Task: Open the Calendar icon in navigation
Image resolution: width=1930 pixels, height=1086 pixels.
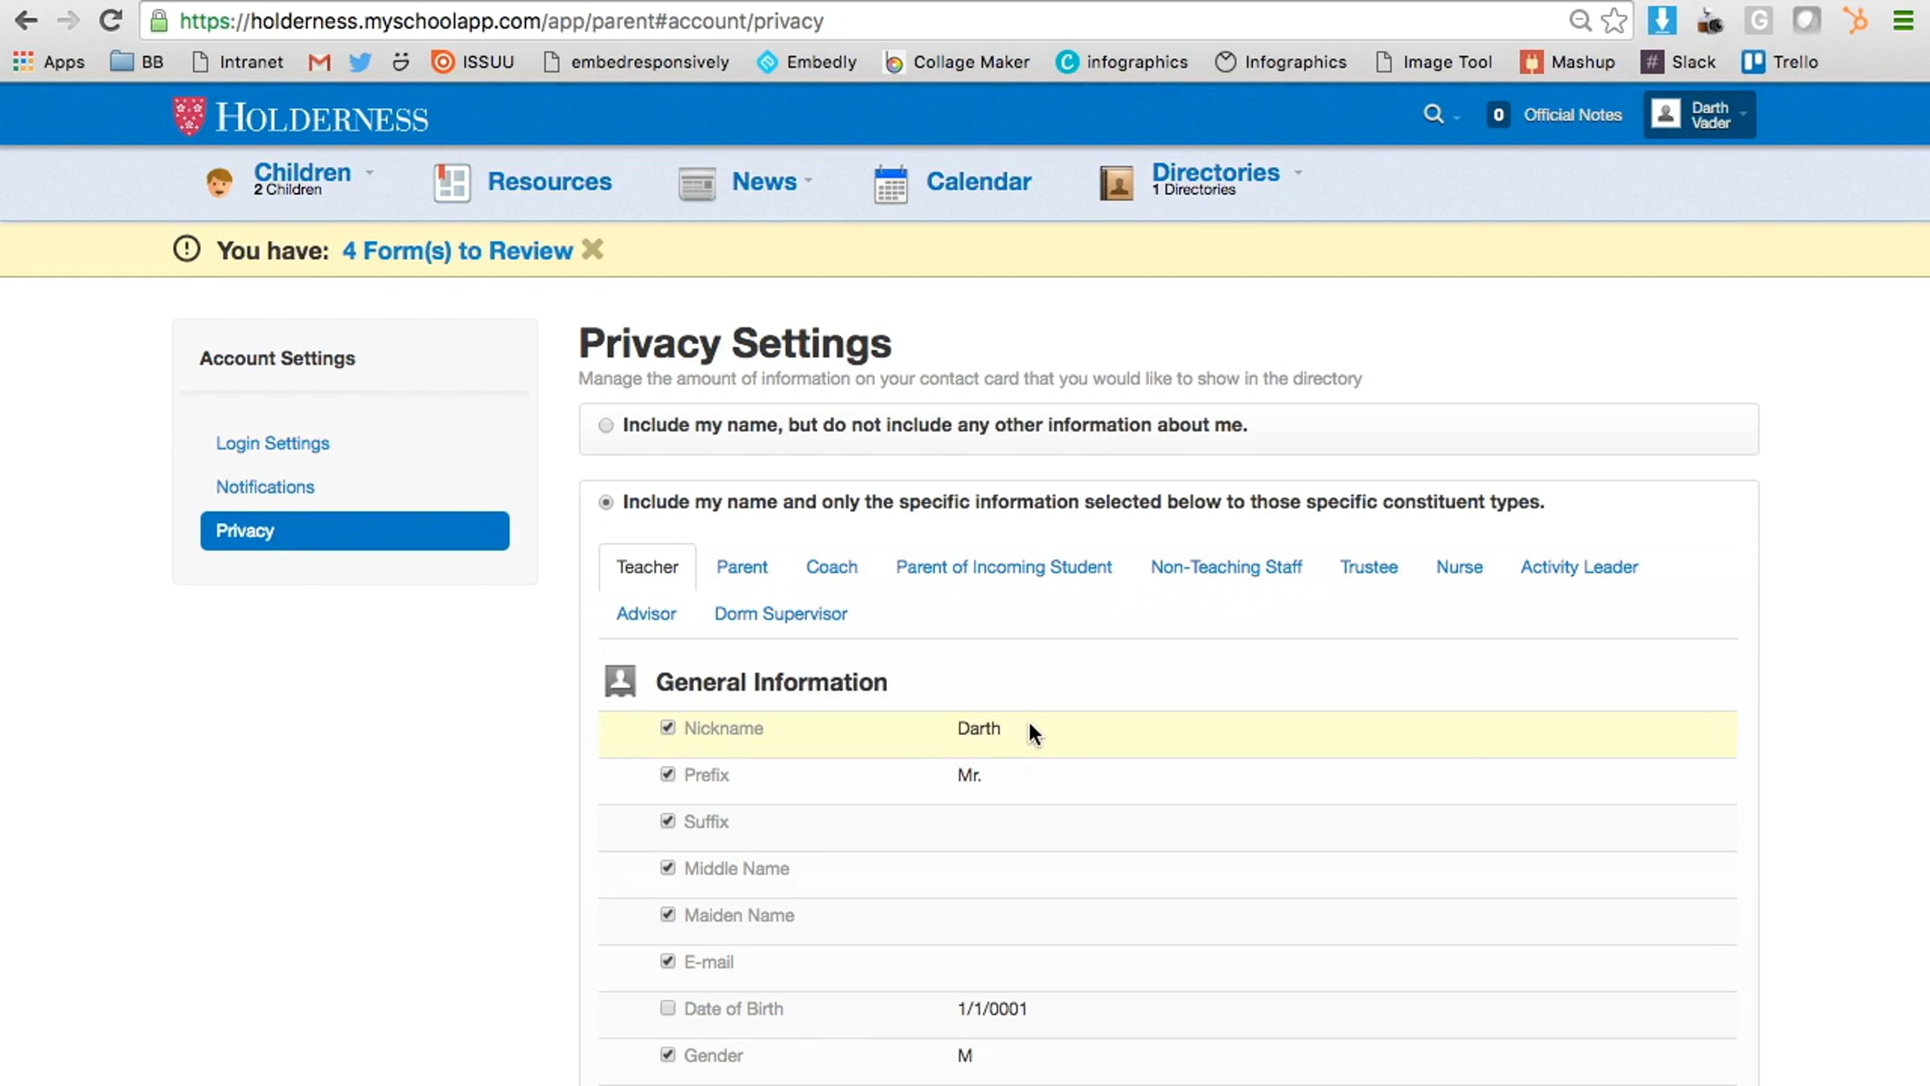Action: (x=891, y=183)
